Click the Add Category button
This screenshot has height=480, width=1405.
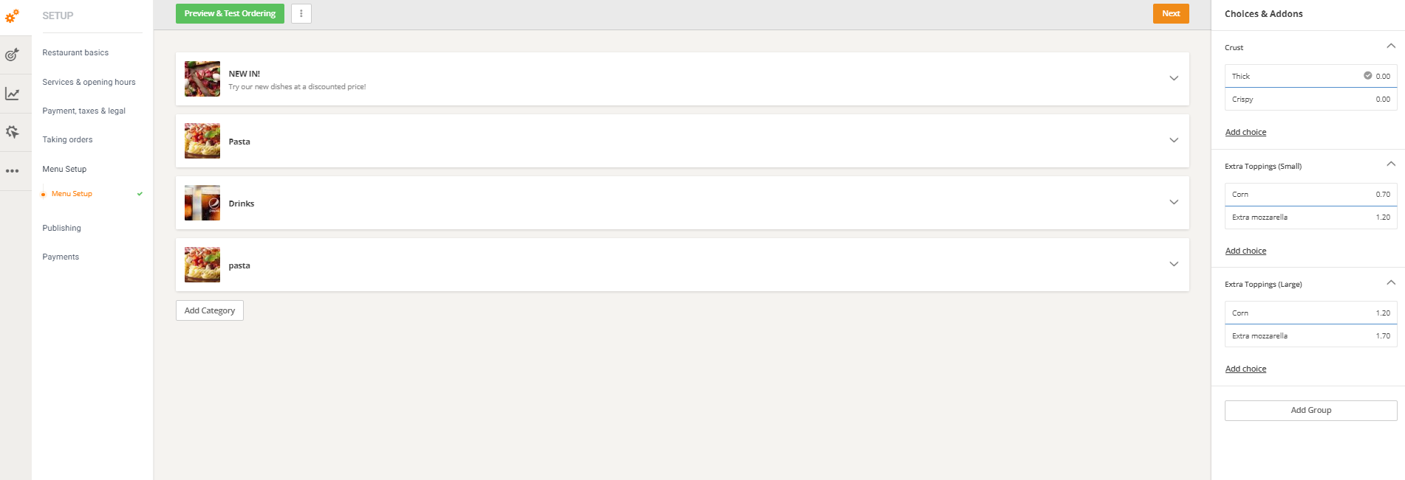[x=209, y=310]
